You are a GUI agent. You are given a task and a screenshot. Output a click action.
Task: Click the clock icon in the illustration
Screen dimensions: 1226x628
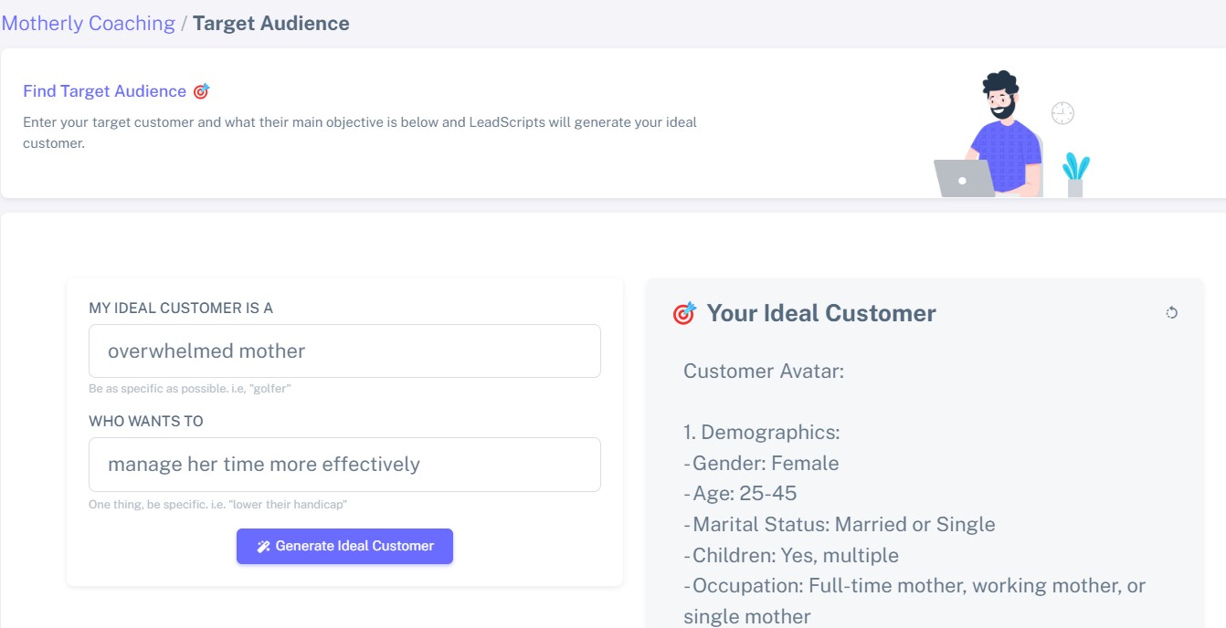1062,113
